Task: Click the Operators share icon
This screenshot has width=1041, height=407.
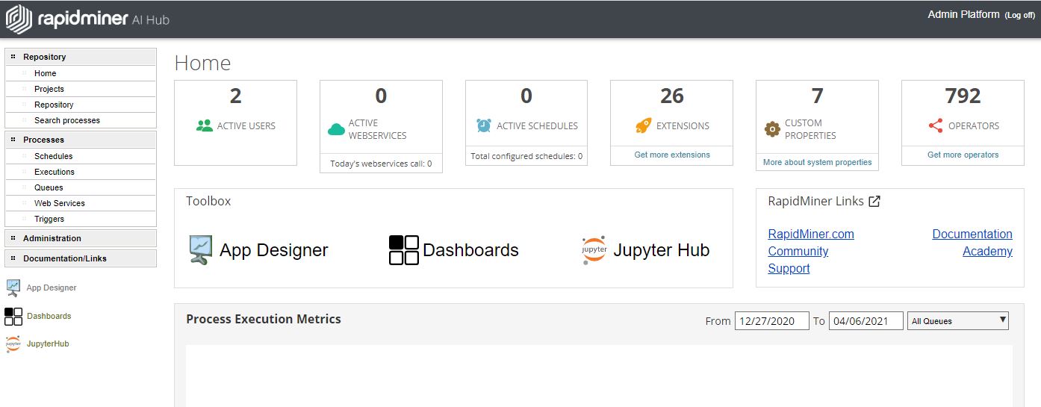Action: 936,125
